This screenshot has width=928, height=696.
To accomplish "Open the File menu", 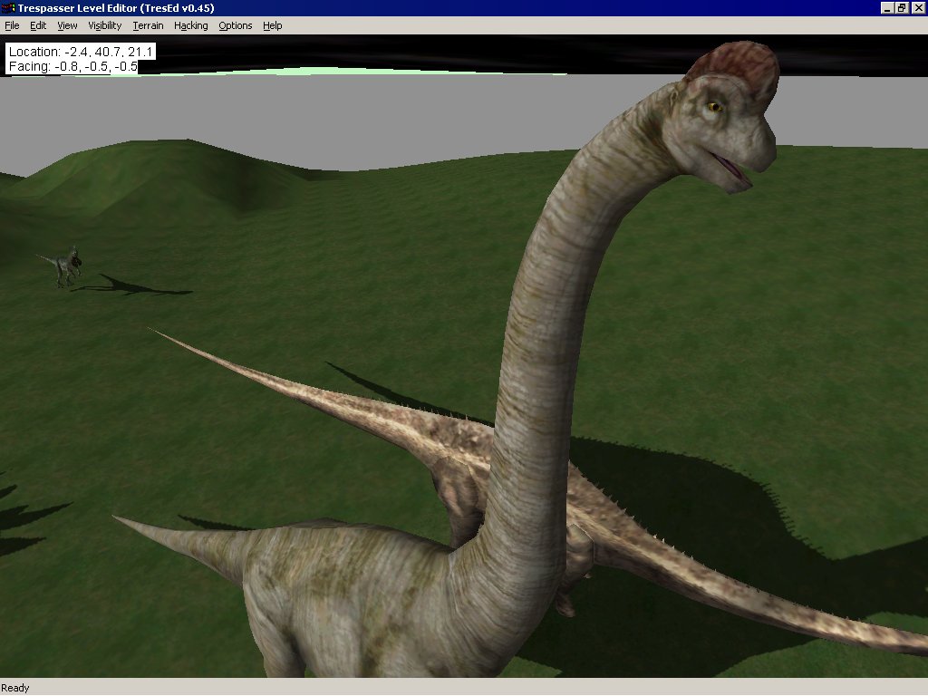I will 12,25.
